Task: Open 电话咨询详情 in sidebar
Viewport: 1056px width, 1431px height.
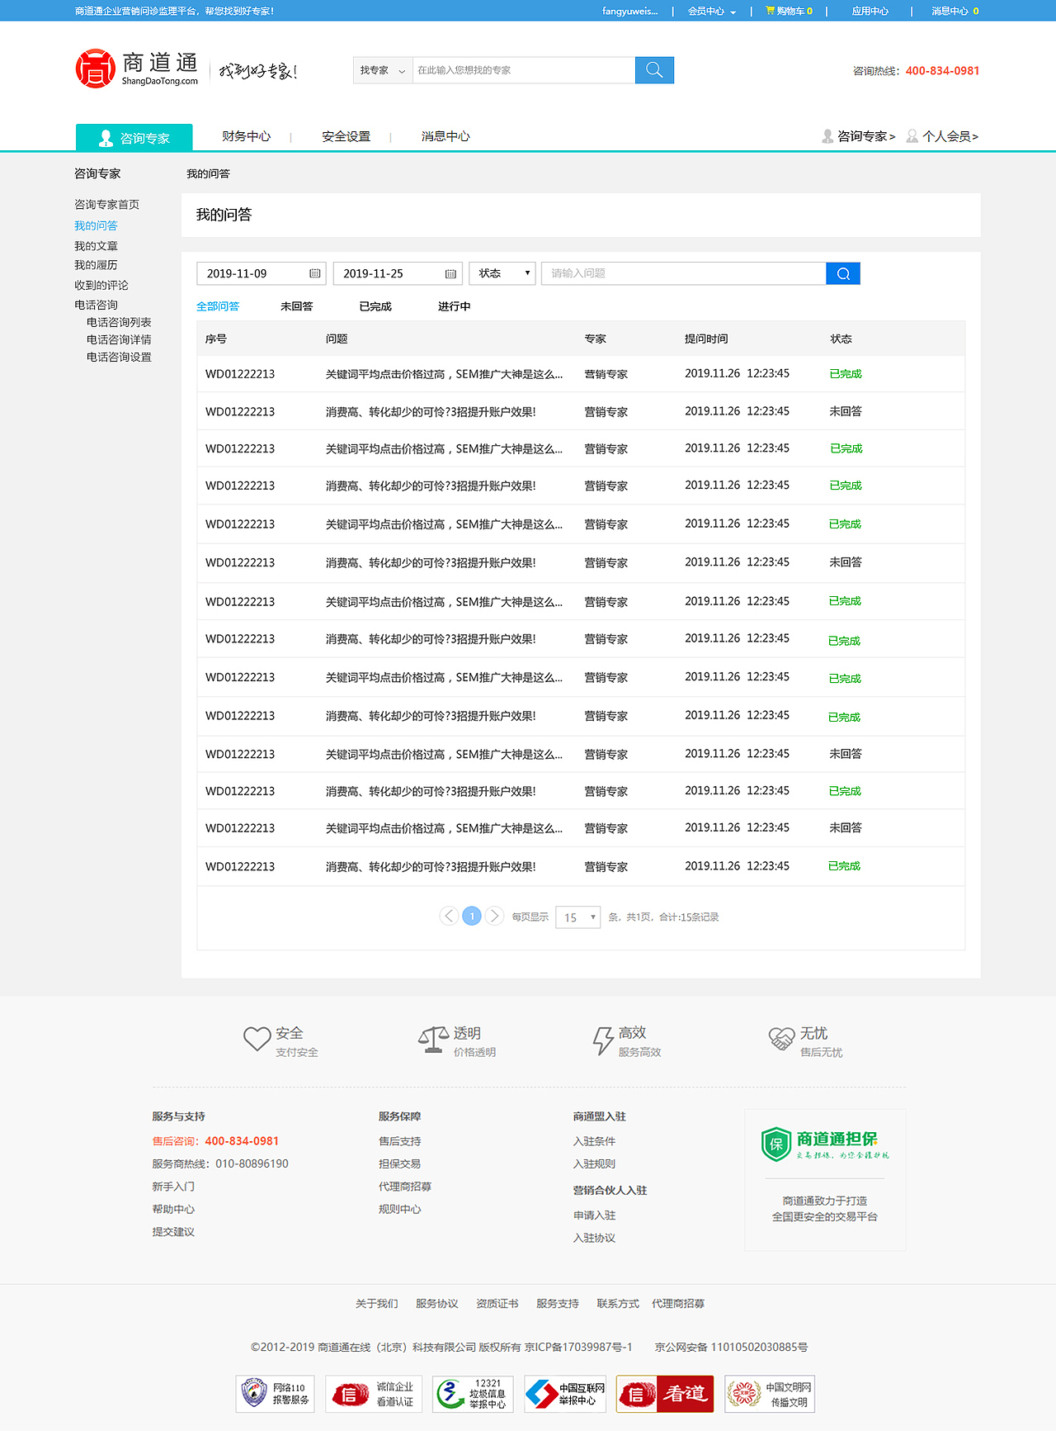Action: [x=119, y=339]
